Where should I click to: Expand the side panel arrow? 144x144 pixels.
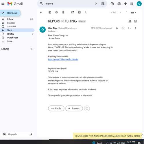pos(143,135)
